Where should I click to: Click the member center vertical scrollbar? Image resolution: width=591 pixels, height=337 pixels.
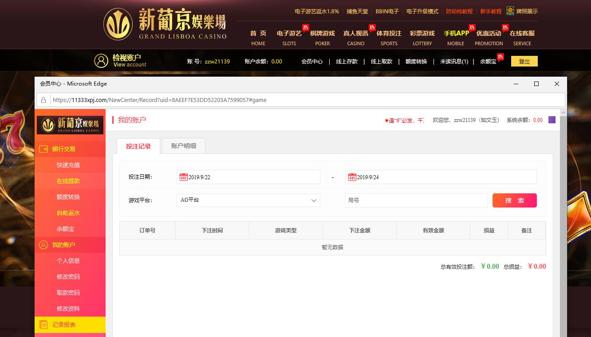563,223
